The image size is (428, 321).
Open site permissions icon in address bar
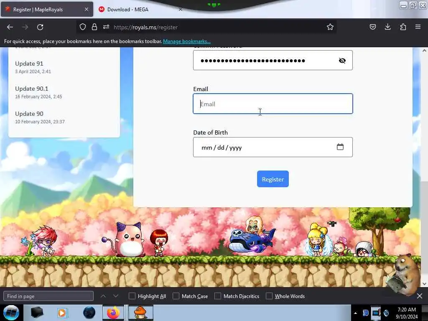click(x=106, y=27)
